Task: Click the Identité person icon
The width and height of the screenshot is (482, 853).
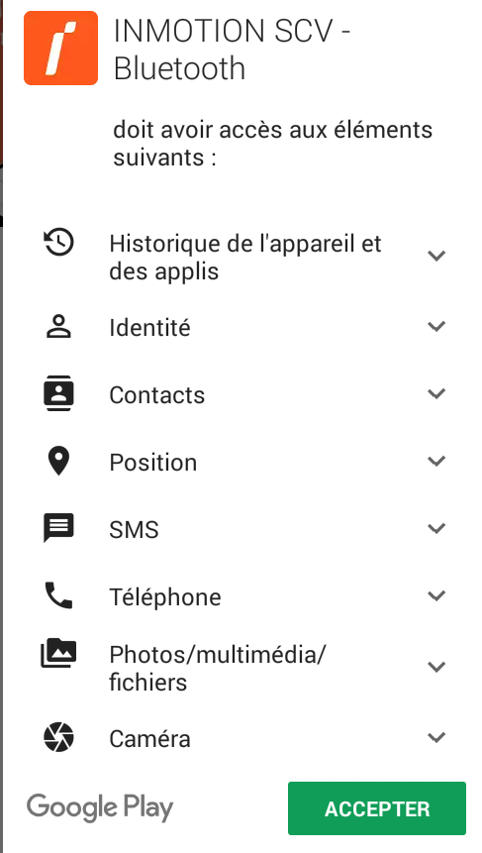Action: [x=58, y=327]
